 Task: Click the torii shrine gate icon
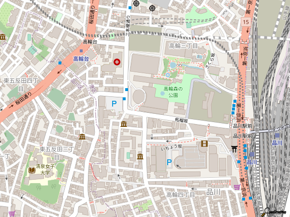[x=235, y=149]
